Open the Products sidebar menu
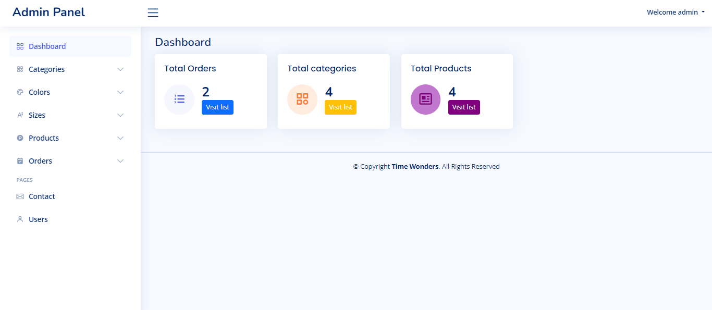Viewport: 712px width, 310px height. (x=70, y=138)
